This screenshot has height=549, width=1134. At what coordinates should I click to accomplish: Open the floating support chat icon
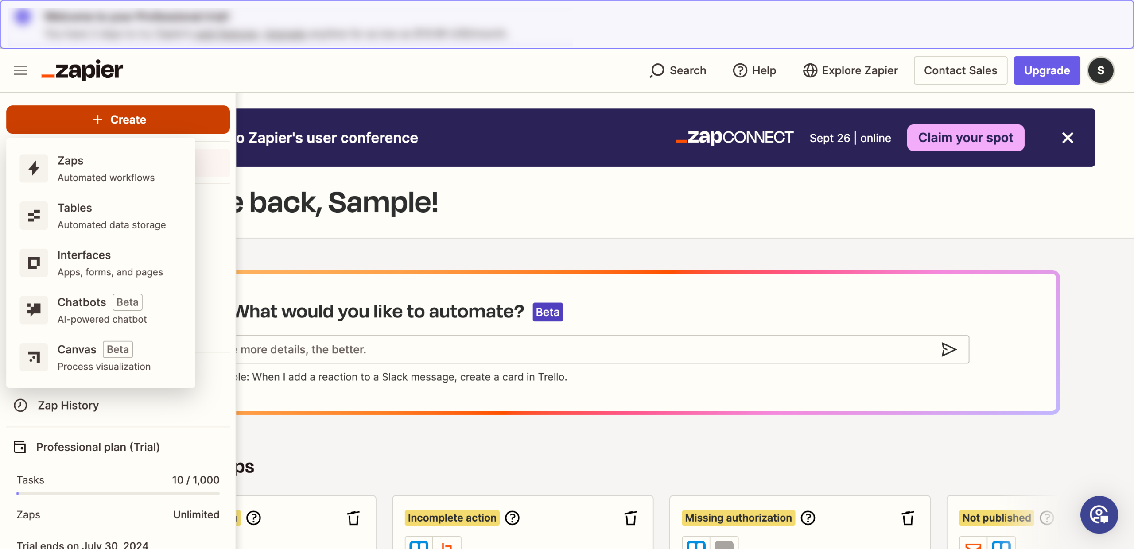click(1099, 515)
